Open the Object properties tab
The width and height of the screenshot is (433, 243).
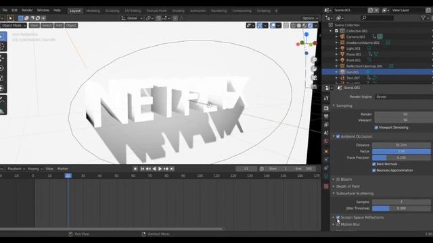[326, 151]
